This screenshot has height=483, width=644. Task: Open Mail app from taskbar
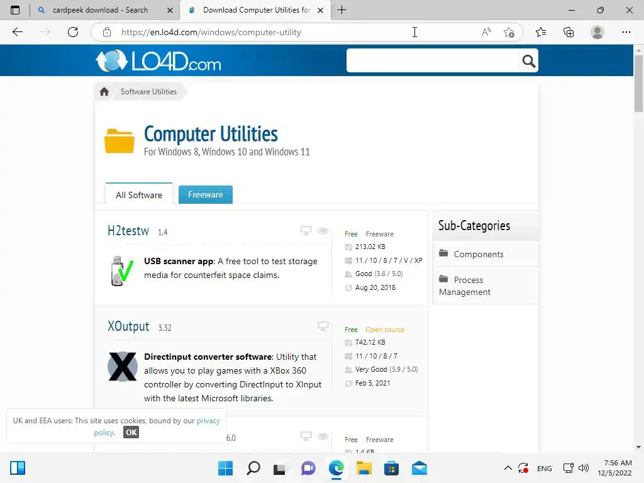[419, 468]
